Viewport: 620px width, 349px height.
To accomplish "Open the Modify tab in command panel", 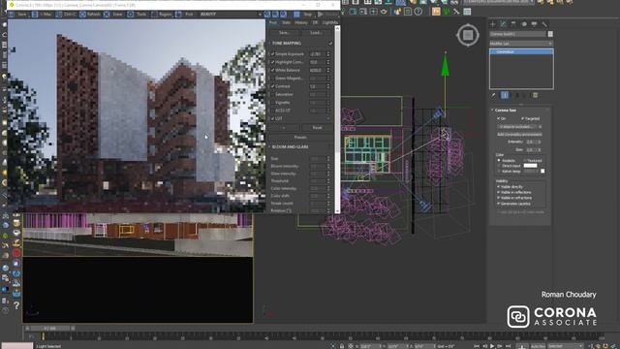I will coord(503,24).
